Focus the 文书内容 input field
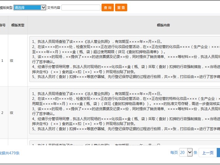The image size is (220, 165). [x=81, y=7]
